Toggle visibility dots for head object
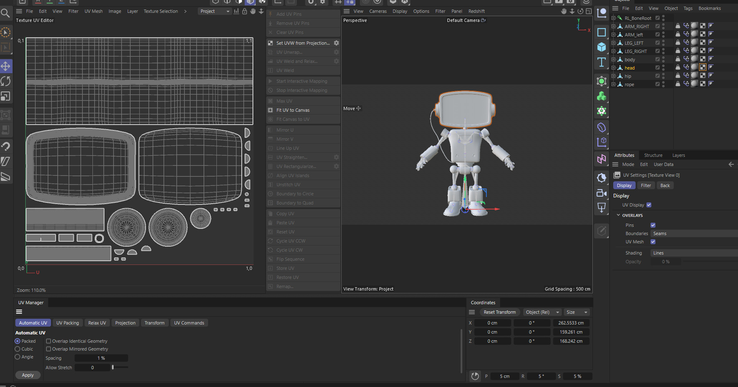Screen dimensions: 738x387 point(663,67)
